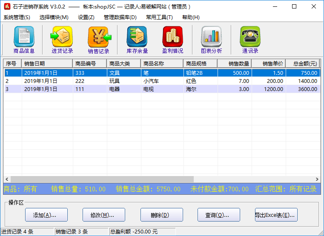
Task: Click the 删除(D) delete button
Action: (x=161, y=215)
